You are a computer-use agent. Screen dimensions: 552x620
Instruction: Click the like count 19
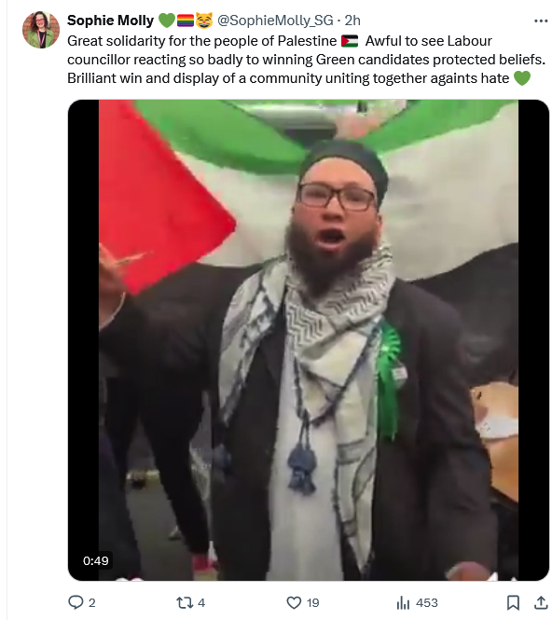tap(312, 602)
